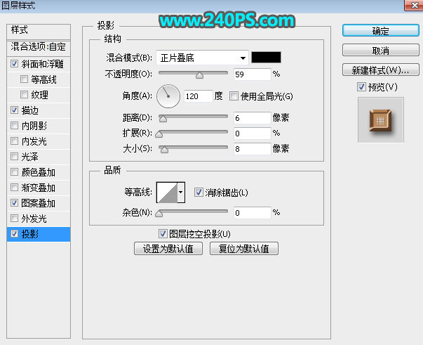
Task: Click the 确定 button
Action: [x=380, y=32]
